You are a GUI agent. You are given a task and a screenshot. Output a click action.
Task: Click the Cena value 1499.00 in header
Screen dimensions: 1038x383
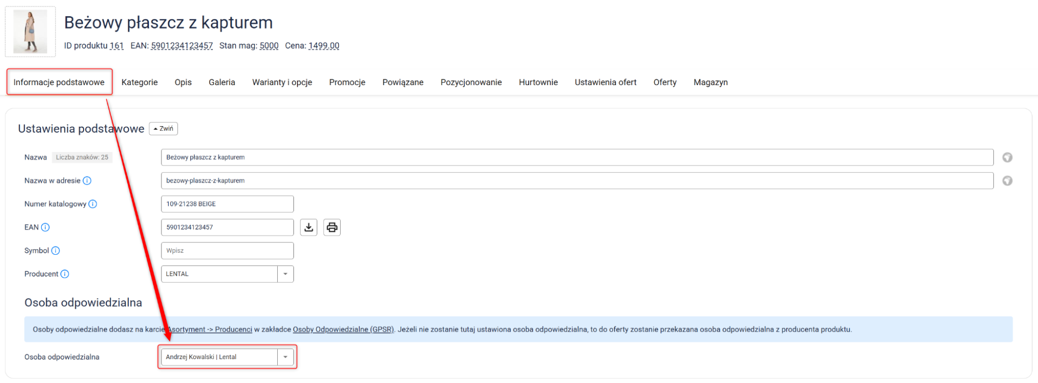(x=323, y=46)
